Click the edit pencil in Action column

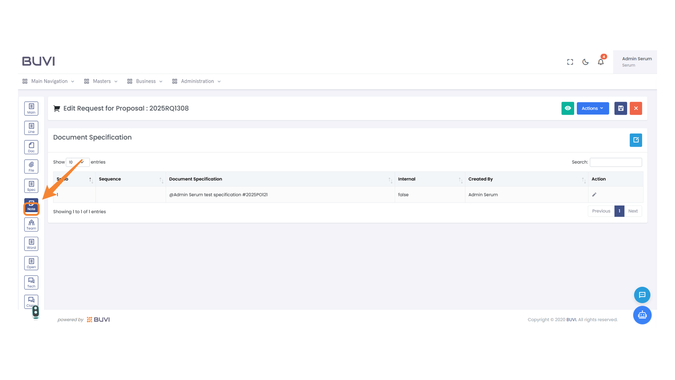pos(594,195)
